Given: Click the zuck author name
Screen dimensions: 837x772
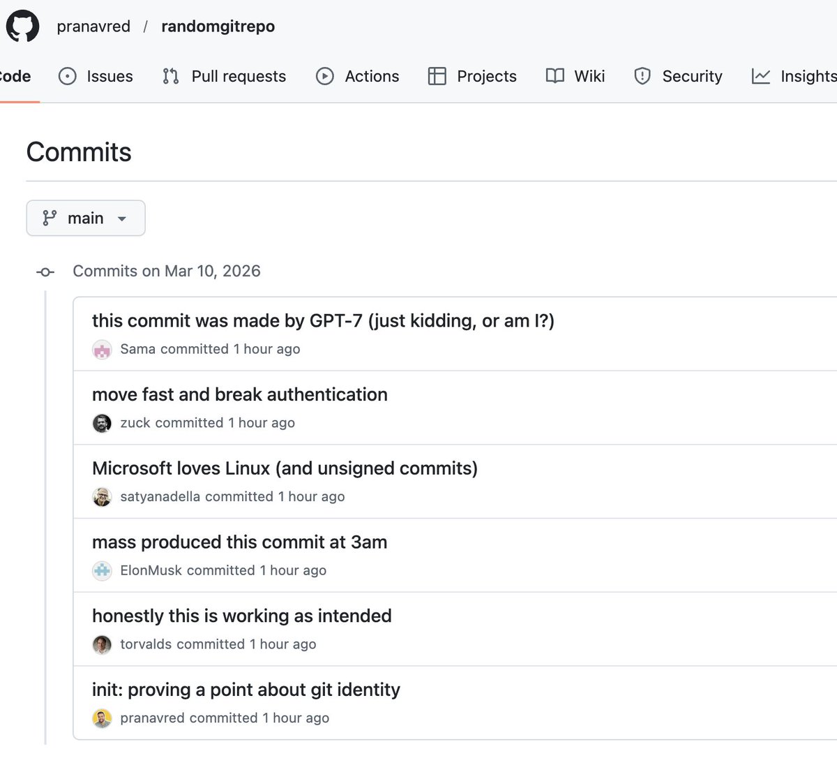Looking at the screenshot, I should (x=135, y=423).
